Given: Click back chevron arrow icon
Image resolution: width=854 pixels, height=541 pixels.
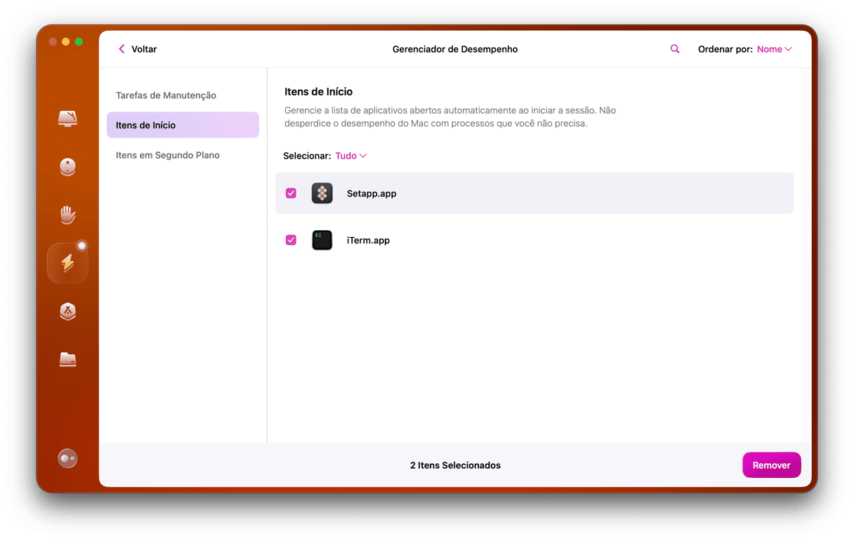Looking at the screenshot, I should [x=121, y=49].
